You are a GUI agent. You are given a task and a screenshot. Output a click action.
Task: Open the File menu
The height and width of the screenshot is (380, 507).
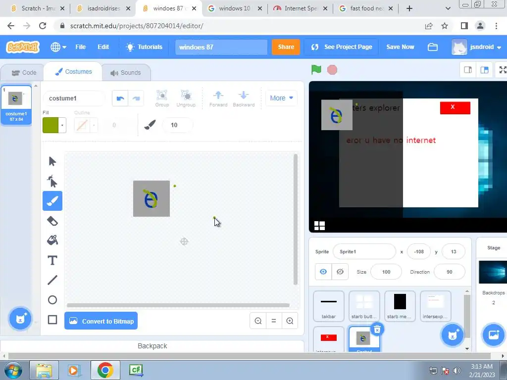point(81,47)
